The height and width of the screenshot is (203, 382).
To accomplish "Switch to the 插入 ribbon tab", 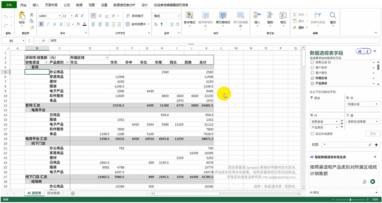I will click(35, 5).
